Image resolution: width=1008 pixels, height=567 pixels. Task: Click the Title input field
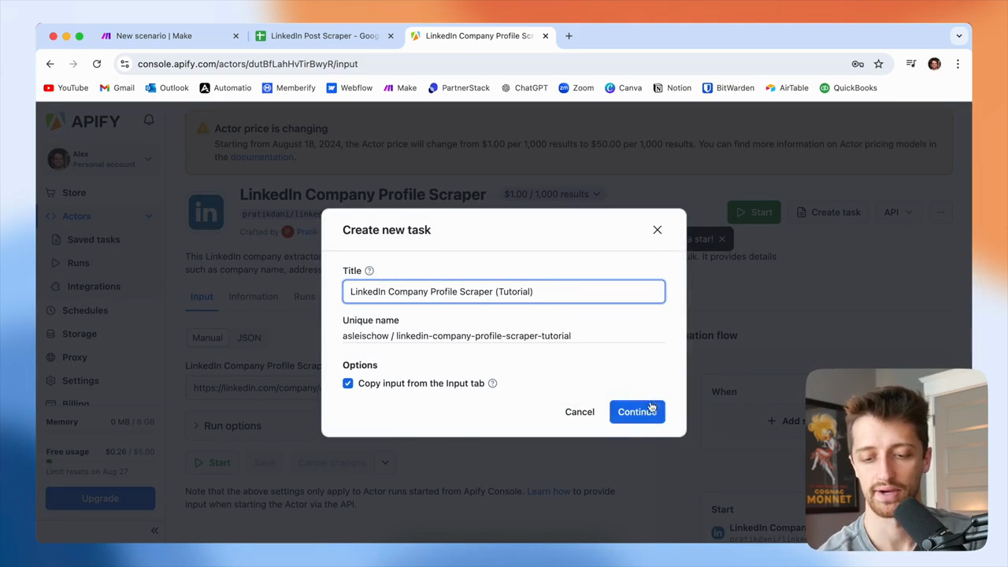point(504,291)
